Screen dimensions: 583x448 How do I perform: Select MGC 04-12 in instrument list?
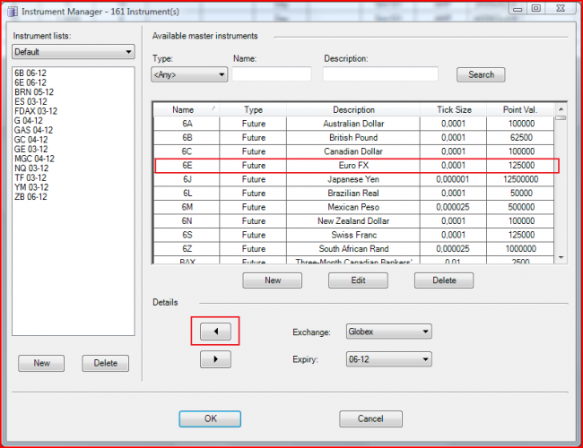[34, 159]
